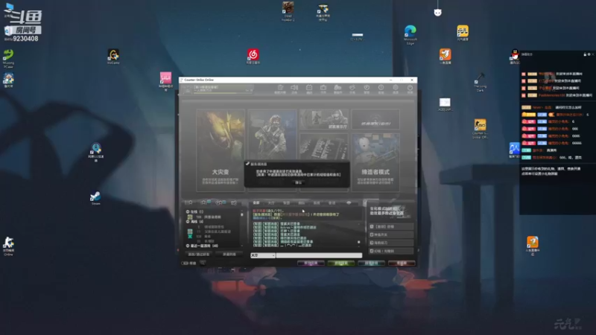This screenshot has height=335, width=596.
Task: Toggle the third checkbox in right panel
Action: click(x=372, y=243)
